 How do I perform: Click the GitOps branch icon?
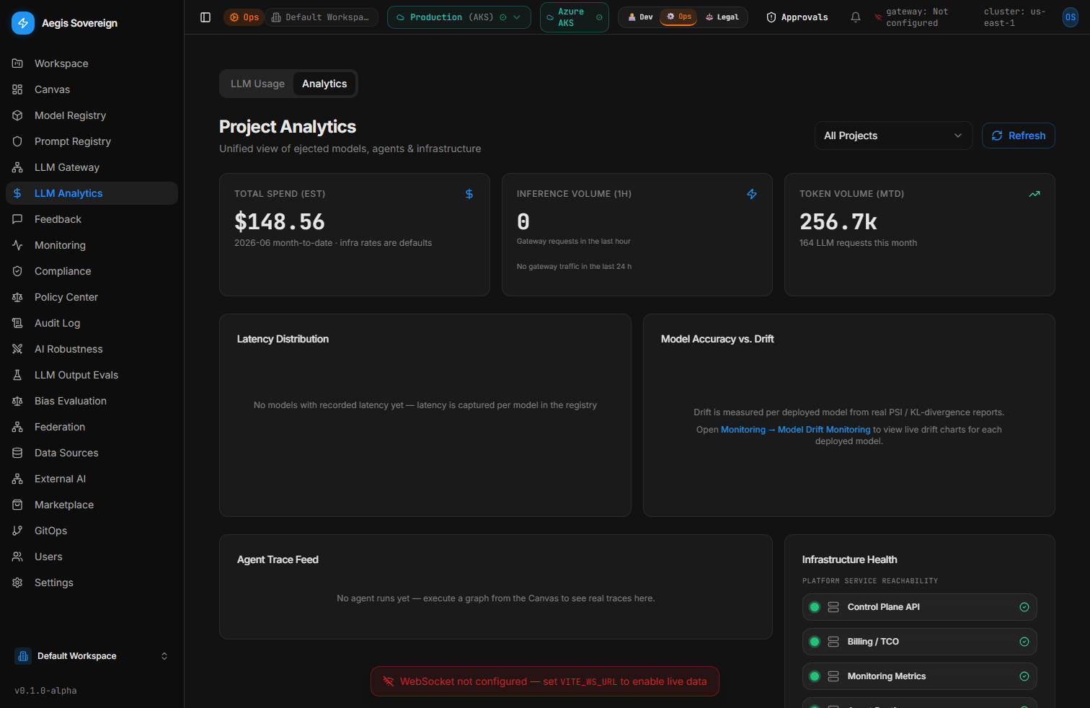(x=17, y=531)
